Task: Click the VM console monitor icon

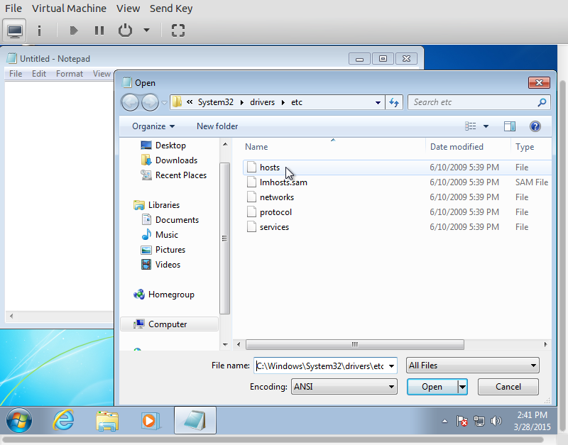Action: (15, 31)
